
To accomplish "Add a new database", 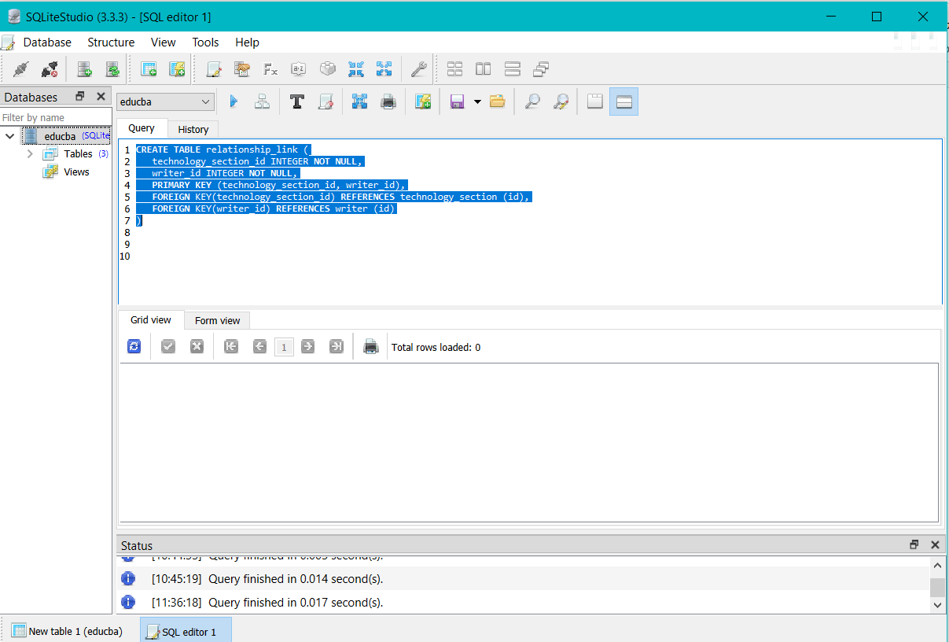I will [84, 68].
